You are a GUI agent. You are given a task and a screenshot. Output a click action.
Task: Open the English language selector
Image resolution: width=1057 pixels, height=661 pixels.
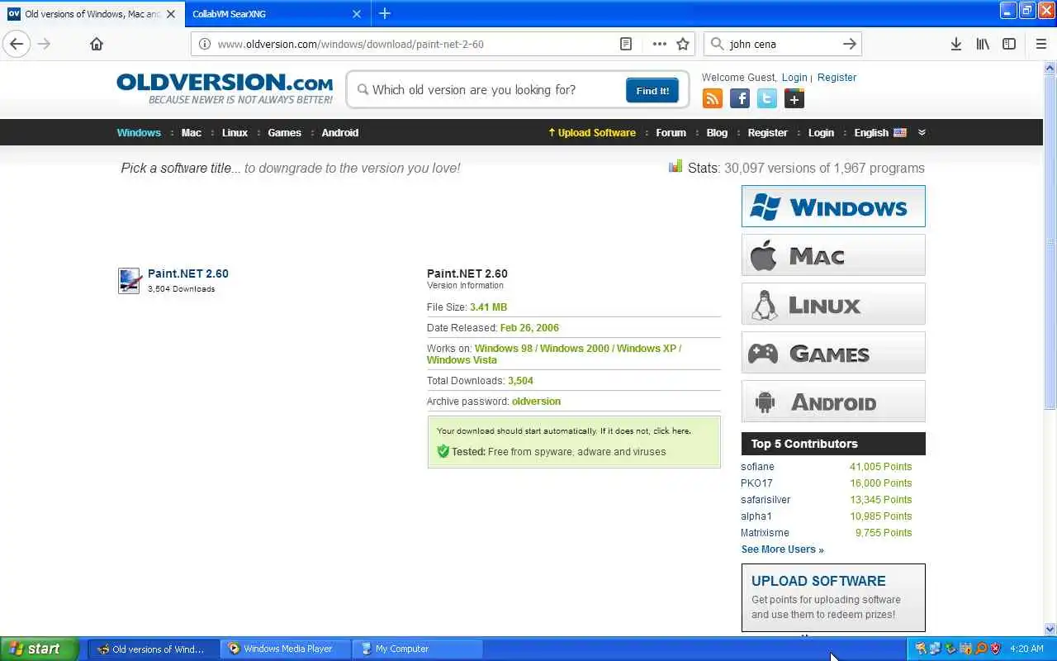tap(880, 133)
